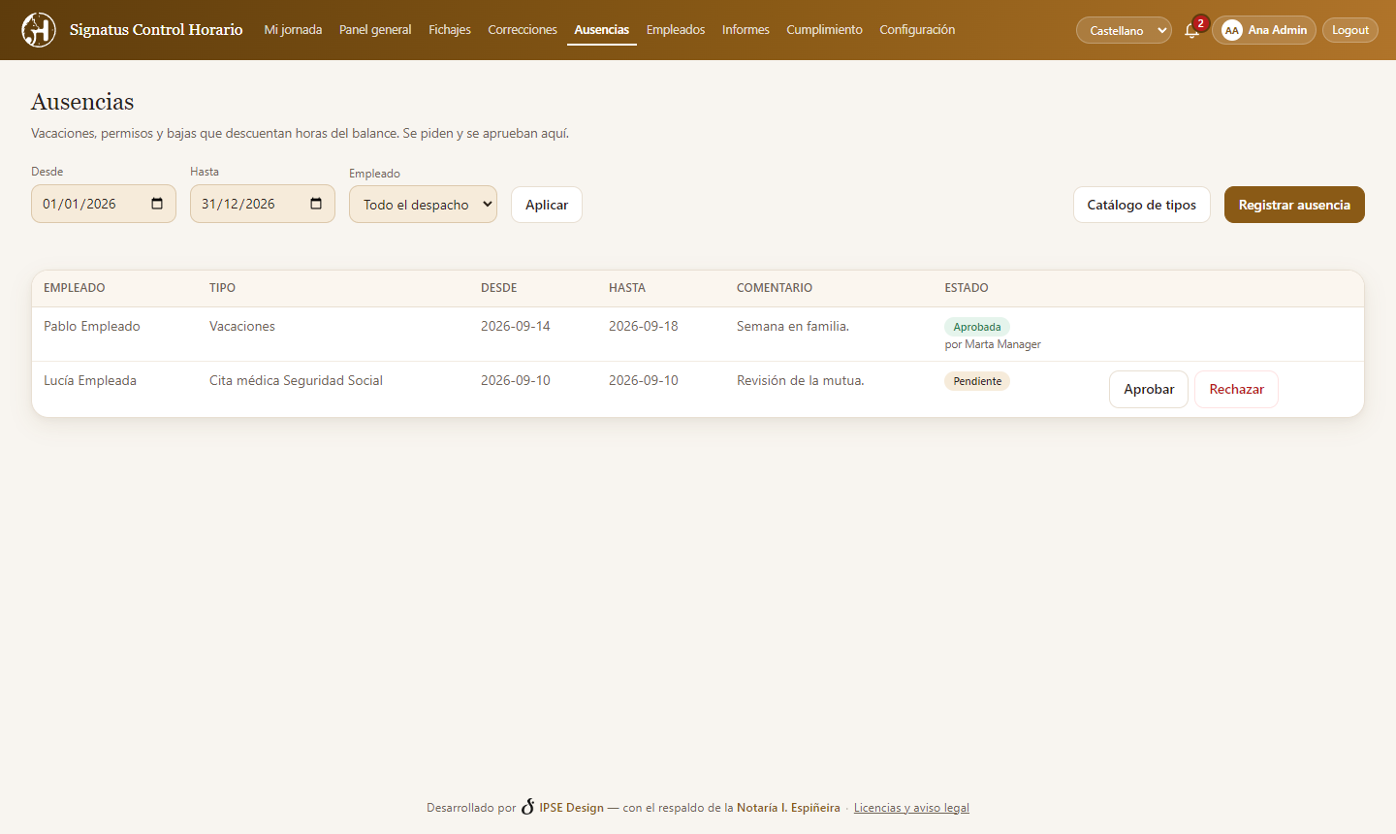
Task: Click Registrar ausencia
Action: click(1294, 205)
